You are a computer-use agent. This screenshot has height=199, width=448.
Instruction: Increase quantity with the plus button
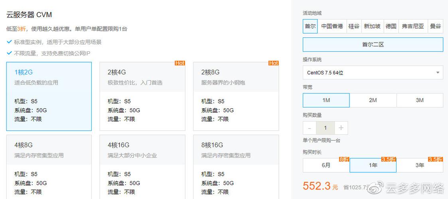341,128
